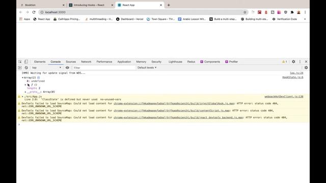Open the Chrome three-dot menu

(305, 12)
